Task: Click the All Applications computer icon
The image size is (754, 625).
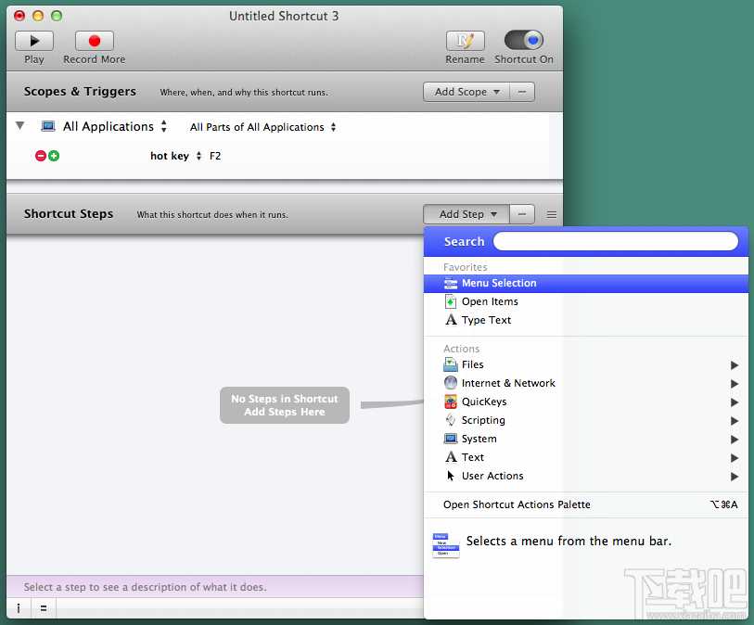Action: click(48, 126)
